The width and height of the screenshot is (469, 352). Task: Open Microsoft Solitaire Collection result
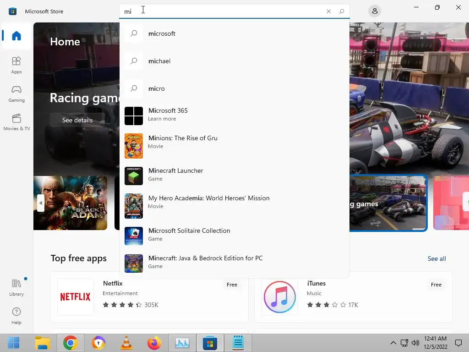click(x=234, y=236)
